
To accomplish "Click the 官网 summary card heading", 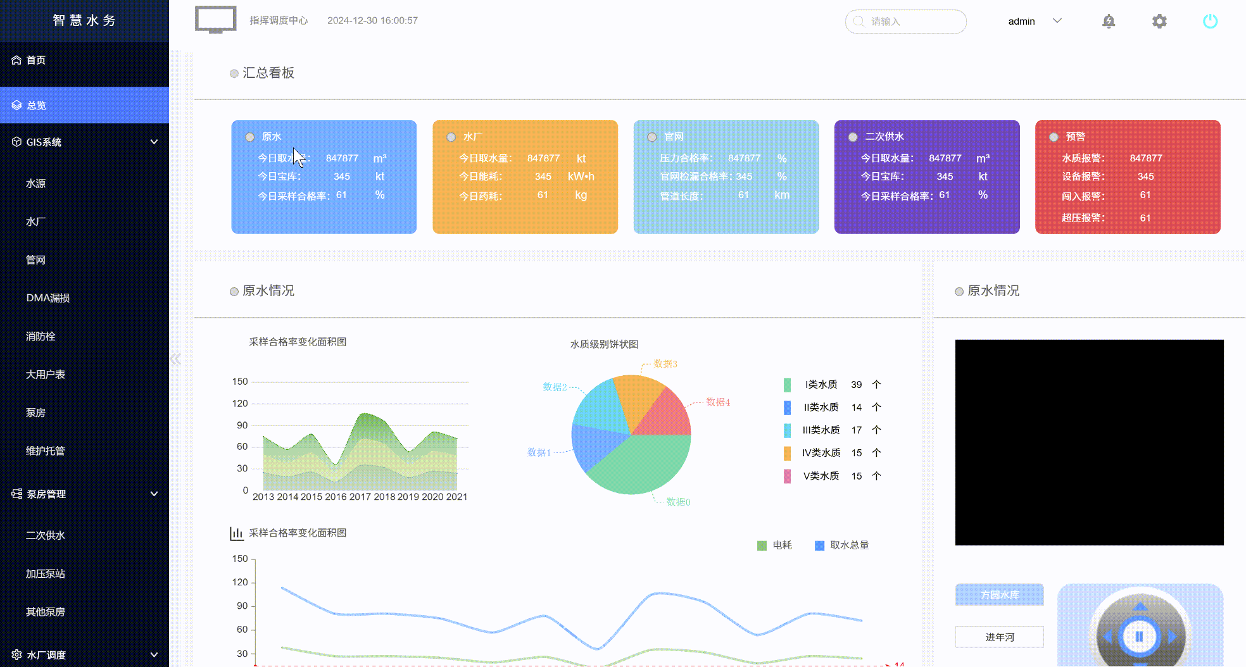I will (x=674, y=137).
